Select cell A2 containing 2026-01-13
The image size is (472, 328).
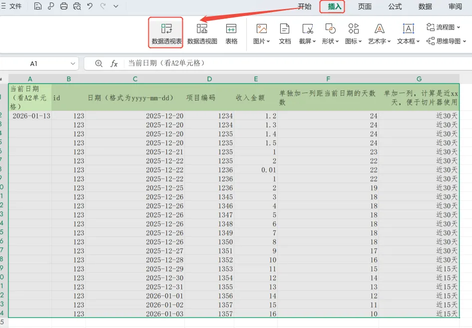(x=30, y=116)
